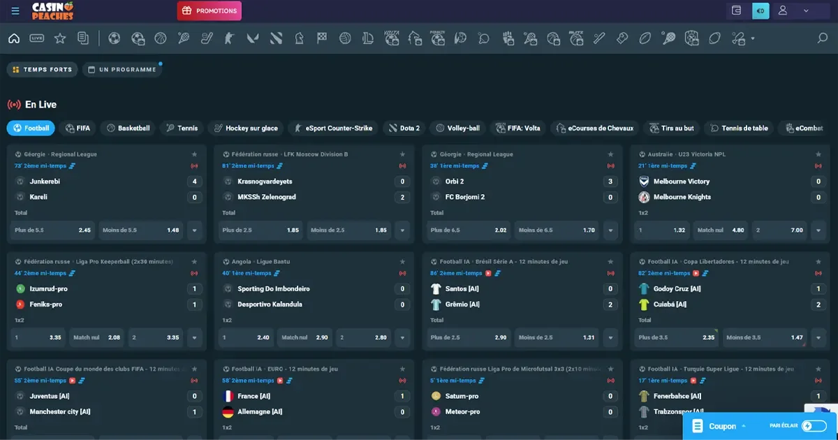Image resolution: width=838 pixels, height=440 pixels.
Task: Open favorites star in the sports bar
Action: 60,38
